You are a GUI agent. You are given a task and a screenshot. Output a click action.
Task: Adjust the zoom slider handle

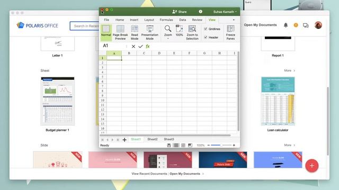[x=221, y=146]
